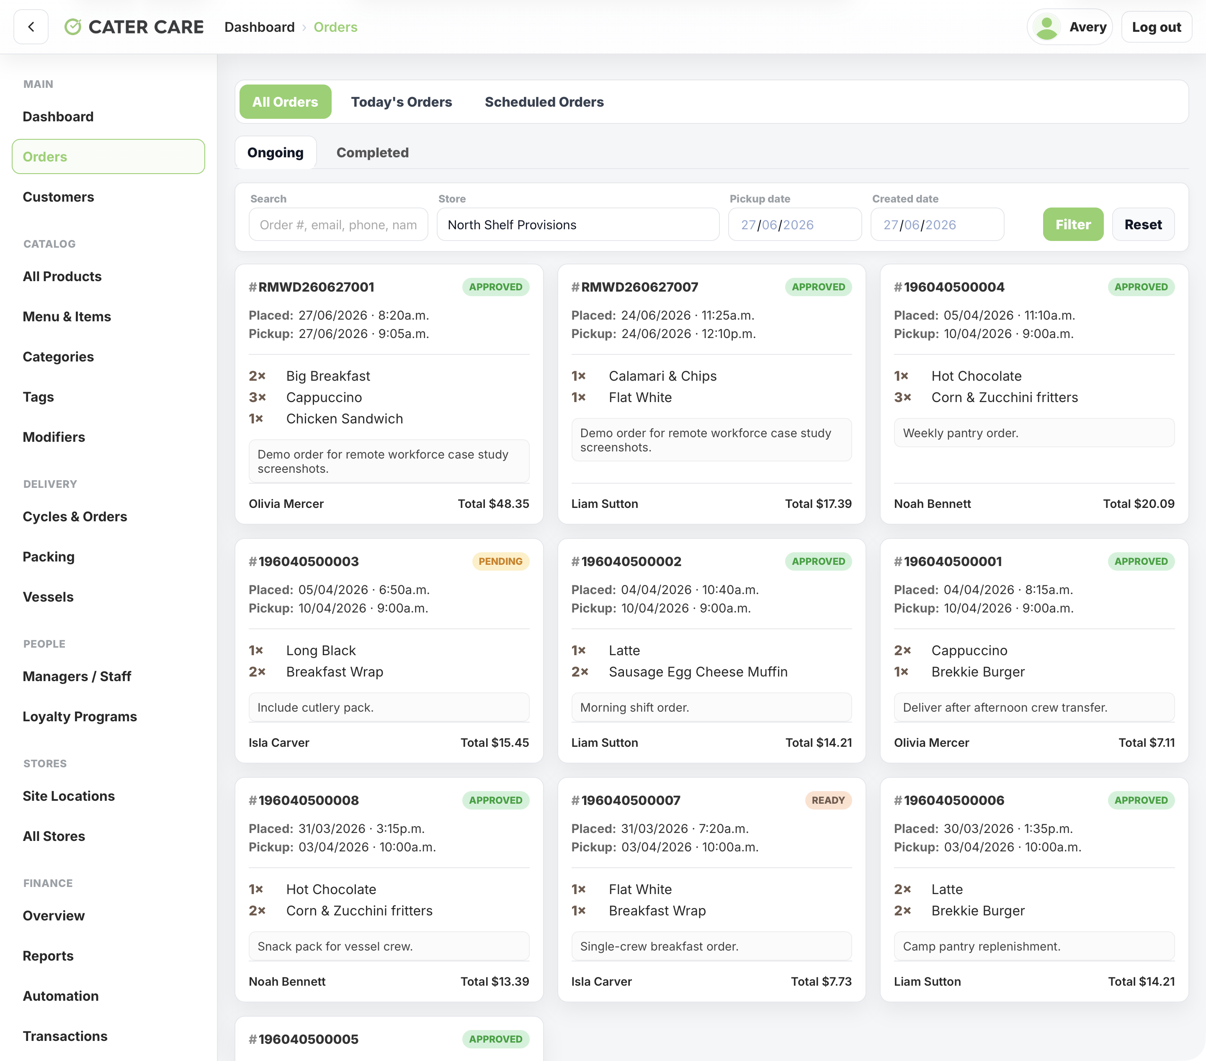Image resolution: width=1206 pixels, height=1061 pixels.
Task: Open All Stores page
Action: pyautogui.click(x=108, y=836)
